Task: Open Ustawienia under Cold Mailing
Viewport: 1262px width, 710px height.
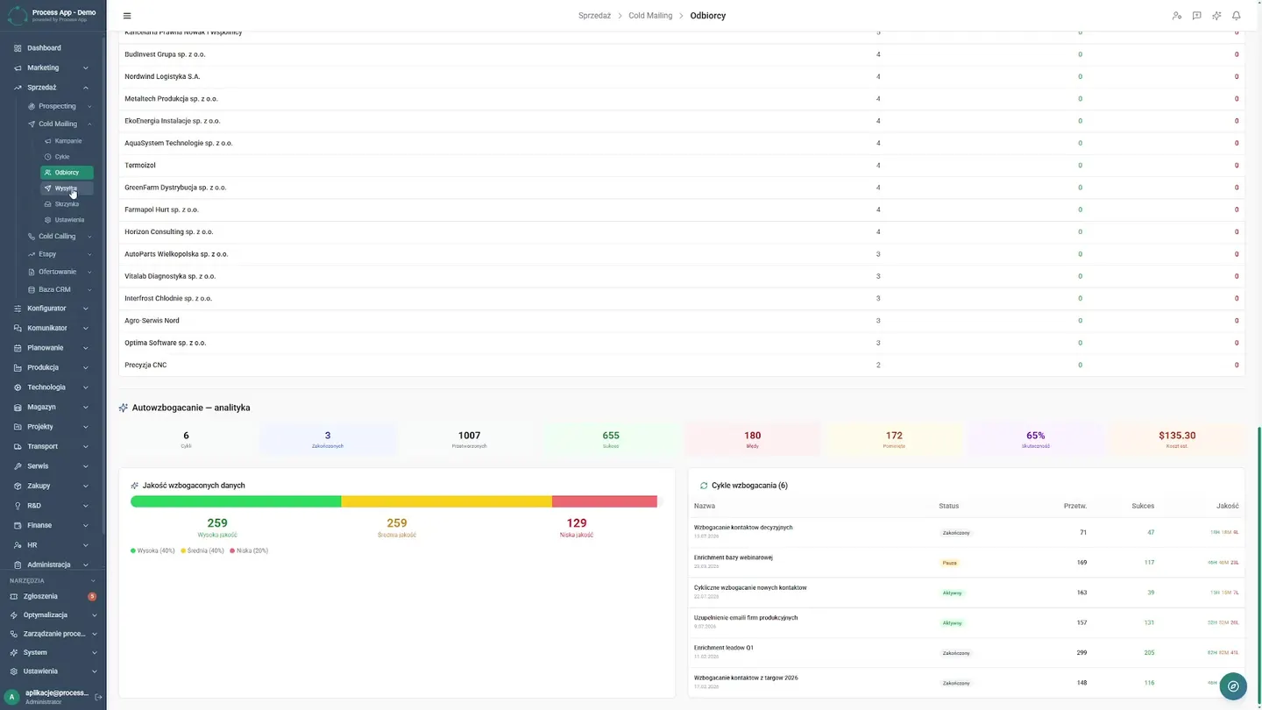Action: (x=67, y=220)
